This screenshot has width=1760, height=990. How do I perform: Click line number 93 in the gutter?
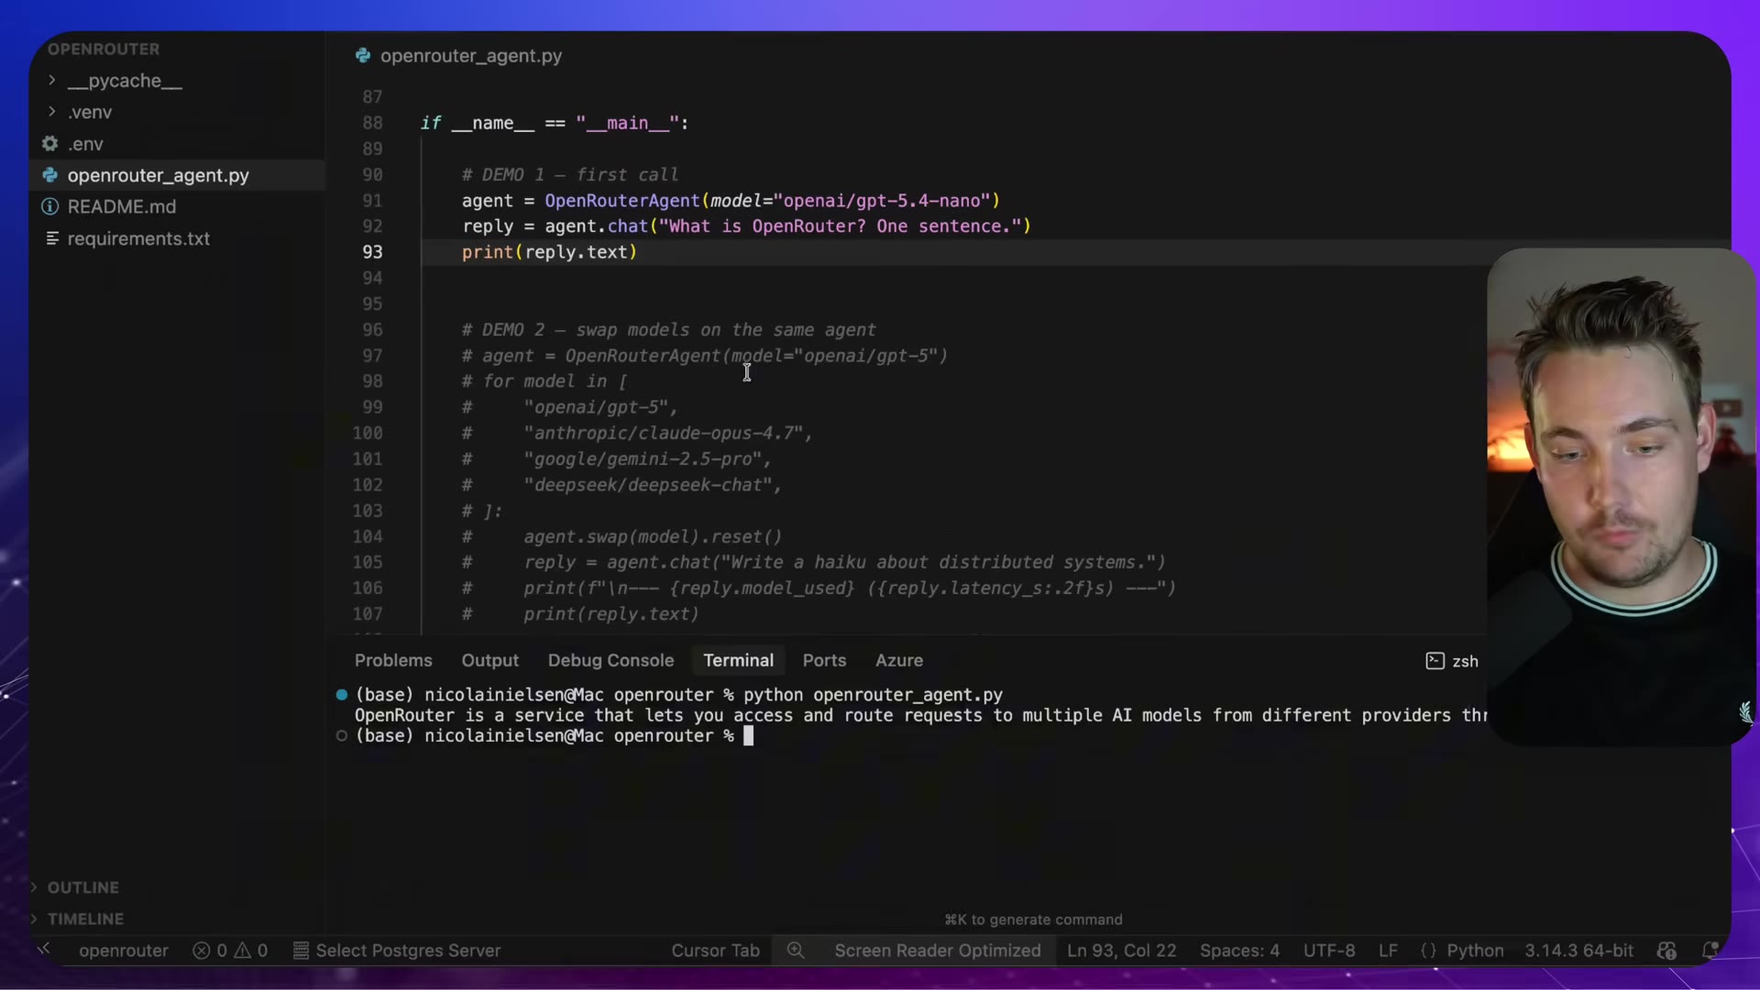coord(372,252)
